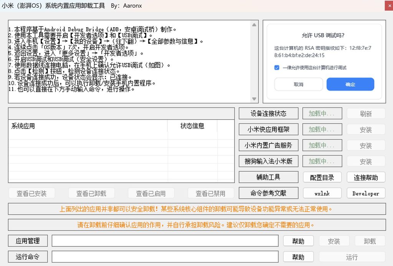Viewport: 393px width, 266px height.
Task: Open 命令参考文献
Action: [x=268, y=193]
